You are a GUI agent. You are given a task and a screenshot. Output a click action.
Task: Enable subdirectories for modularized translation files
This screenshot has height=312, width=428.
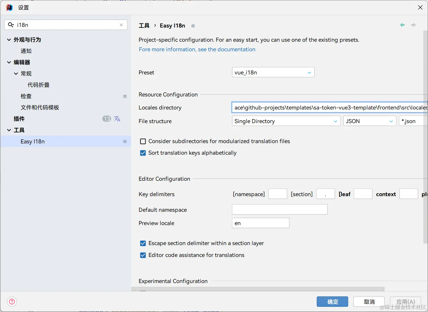point(143,141)
